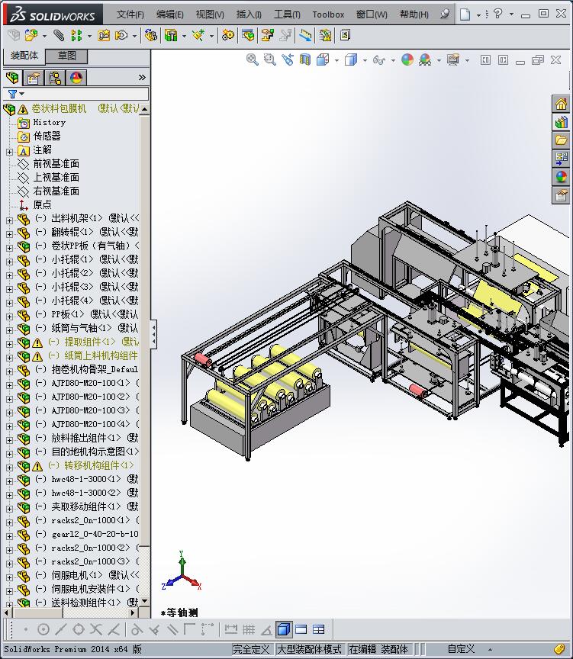The image size is (573, 659).
Task: Select 前视基准面 in the tree
Action: coord(56,163)
